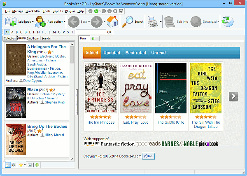
Task: Open the Dave Eggers author link
Action: click(x=33, y=81)
